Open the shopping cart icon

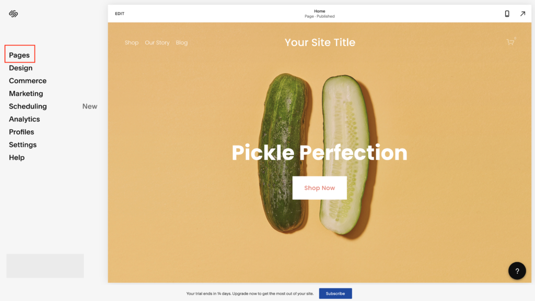[x=510, y=42]
